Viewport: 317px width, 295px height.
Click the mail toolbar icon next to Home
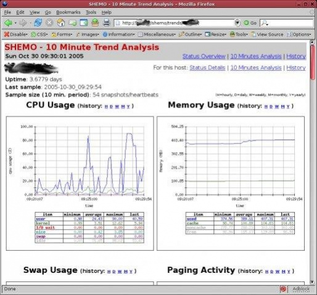[73, 23]
